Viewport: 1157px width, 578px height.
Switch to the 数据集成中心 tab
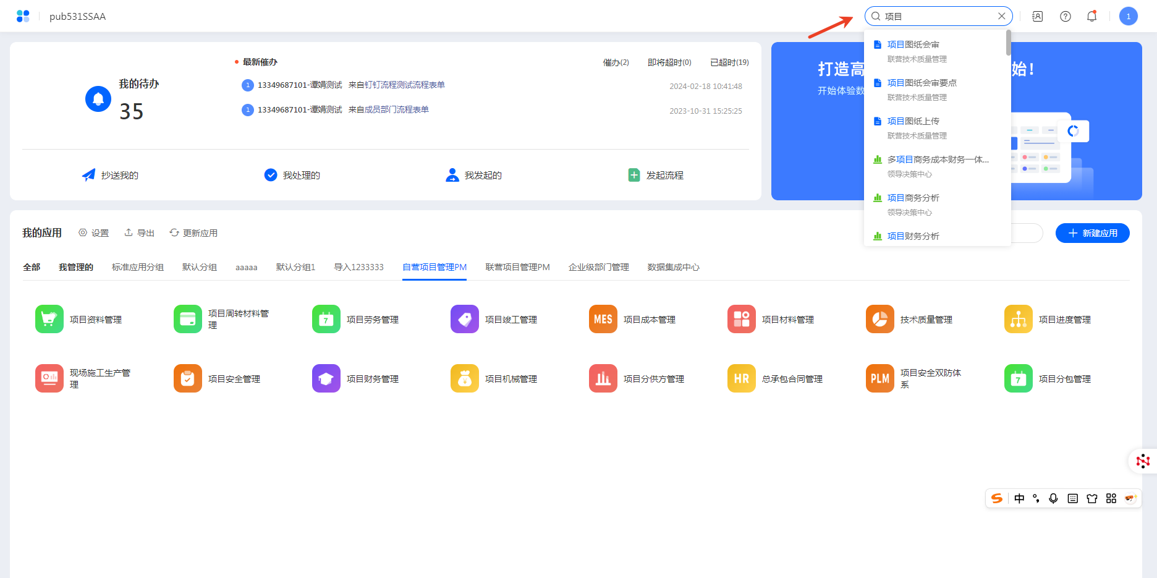(673, 267)
